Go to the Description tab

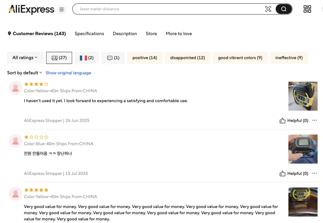pyautogui.click(x=125, y=34)
